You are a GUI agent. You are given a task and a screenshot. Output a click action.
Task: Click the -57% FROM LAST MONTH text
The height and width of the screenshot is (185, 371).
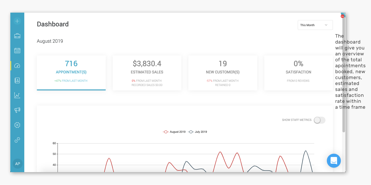[x=222, y=81]
